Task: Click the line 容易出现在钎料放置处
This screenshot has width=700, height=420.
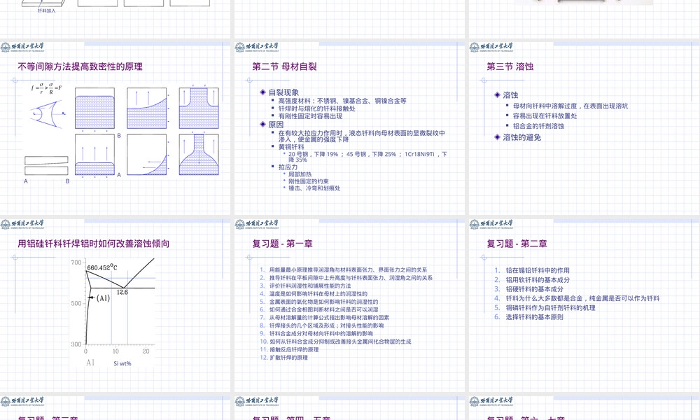Action: [545, 116]
